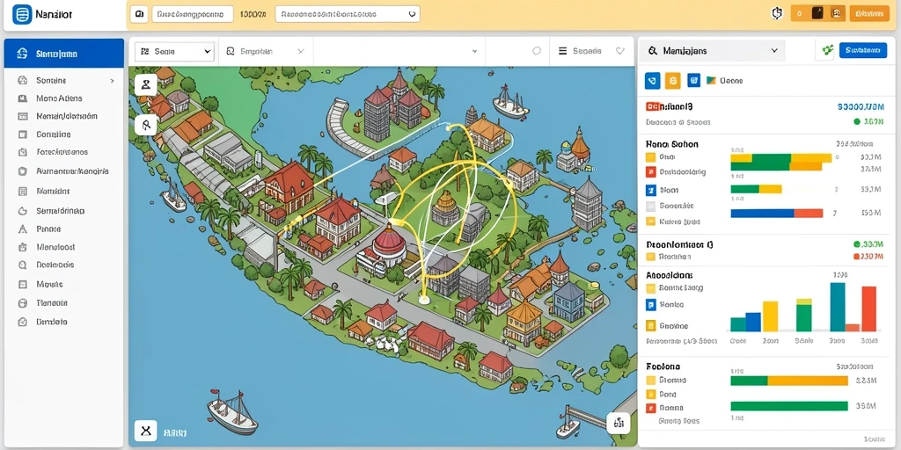Screen dimensions: 901x450
Task: Open the "Sone" dropdown above the map
Action: 175,51
